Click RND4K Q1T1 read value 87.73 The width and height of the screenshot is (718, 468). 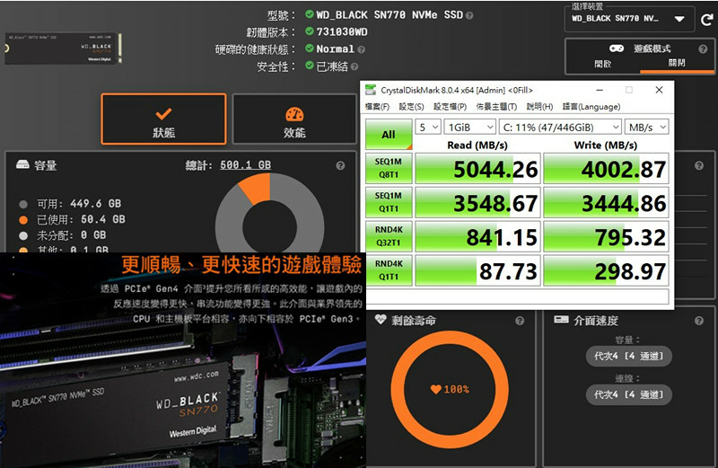(477, 270)
